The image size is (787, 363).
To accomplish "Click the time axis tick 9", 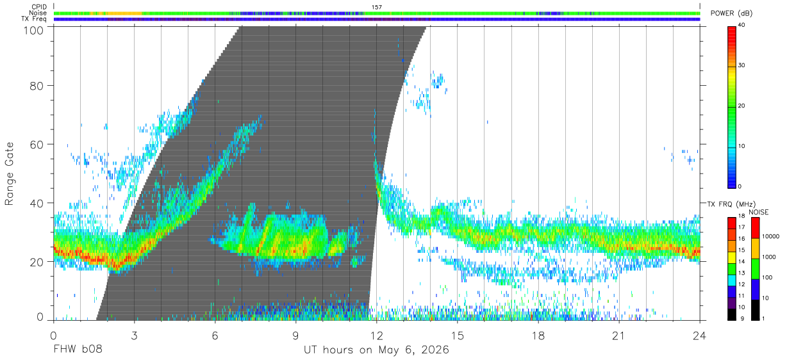I will 295,335.
